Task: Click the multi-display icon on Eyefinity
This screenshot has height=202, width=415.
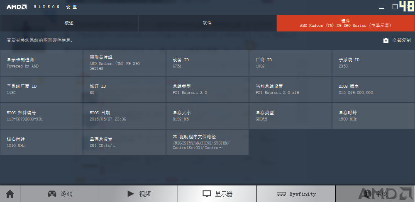Action: click(281, 194)
